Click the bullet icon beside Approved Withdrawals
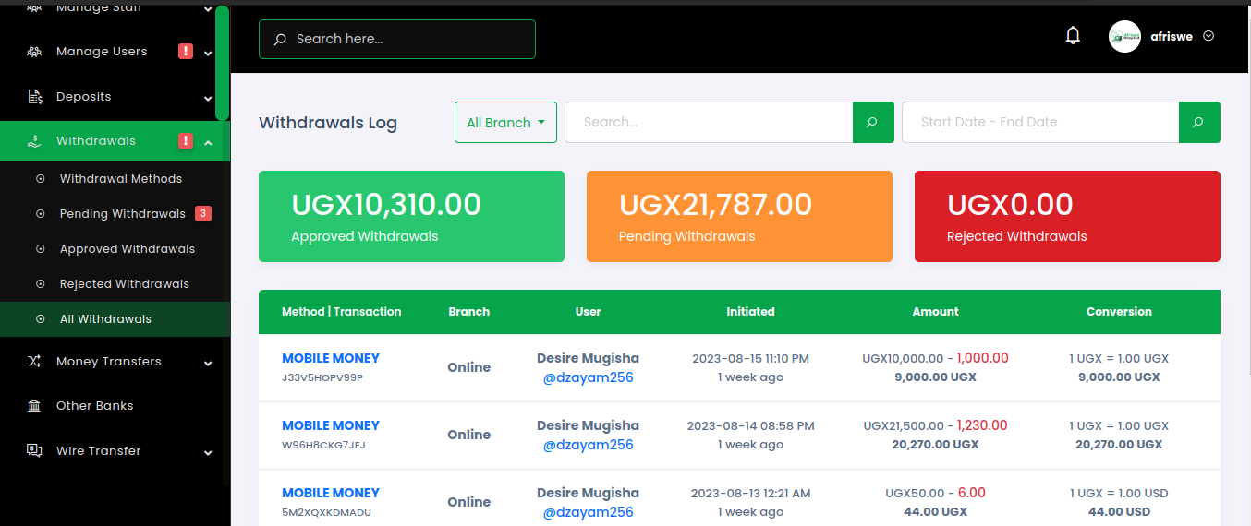Screen dimensions: 1251x526 click(x=40, y=249)
